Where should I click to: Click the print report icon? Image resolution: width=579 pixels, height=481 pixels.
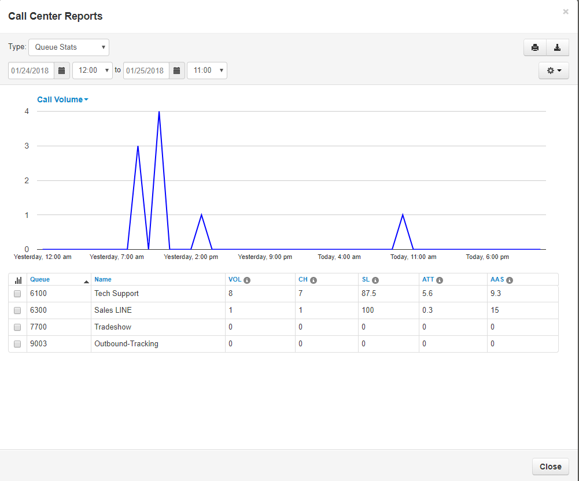coord(535,47)
